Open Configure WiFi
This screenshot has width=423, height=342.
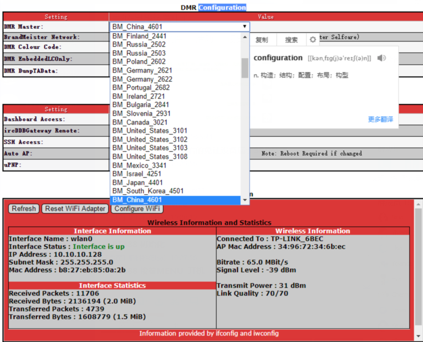[137, 209]
